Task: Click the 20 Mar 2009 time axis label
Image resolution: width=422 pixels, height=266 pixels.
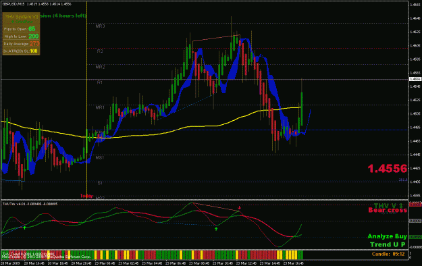Action: [11, 263]
